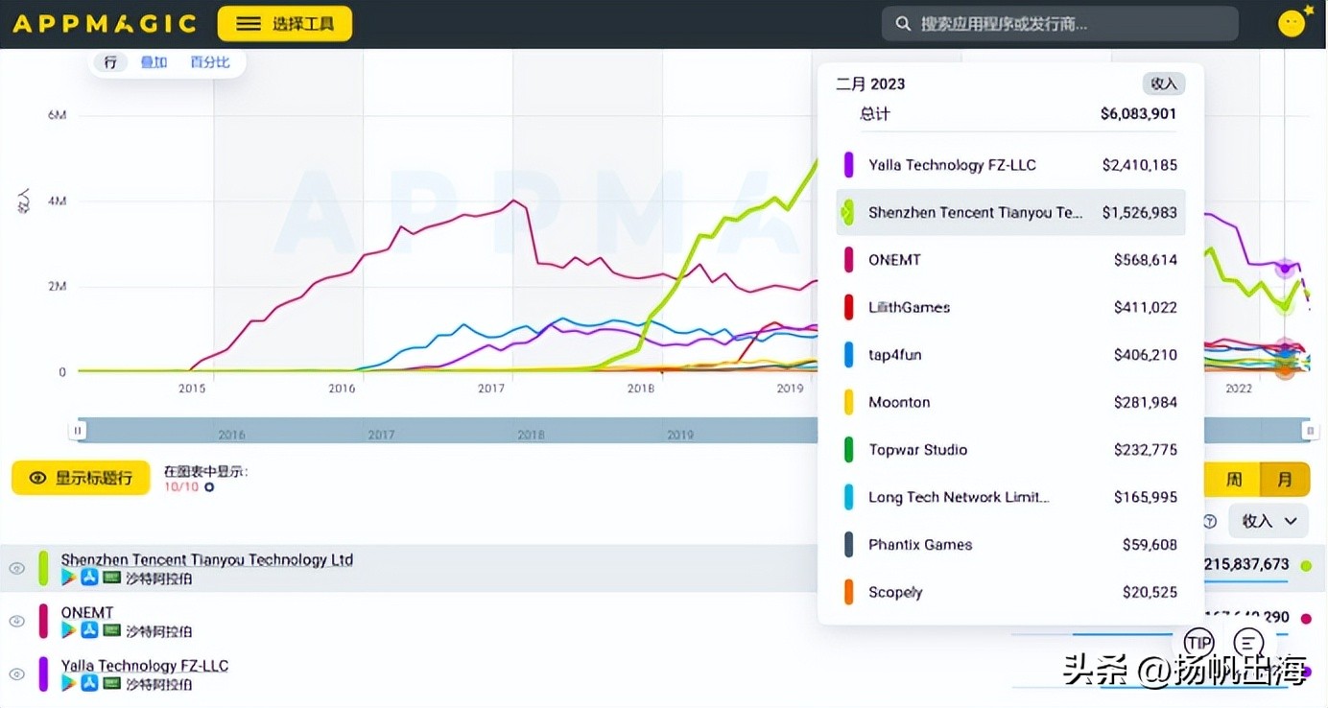The width and height of the screenshot is (1328, 708).
Task: Select the 月 monthly granularity button
Action: click(x=1284, y=479)
